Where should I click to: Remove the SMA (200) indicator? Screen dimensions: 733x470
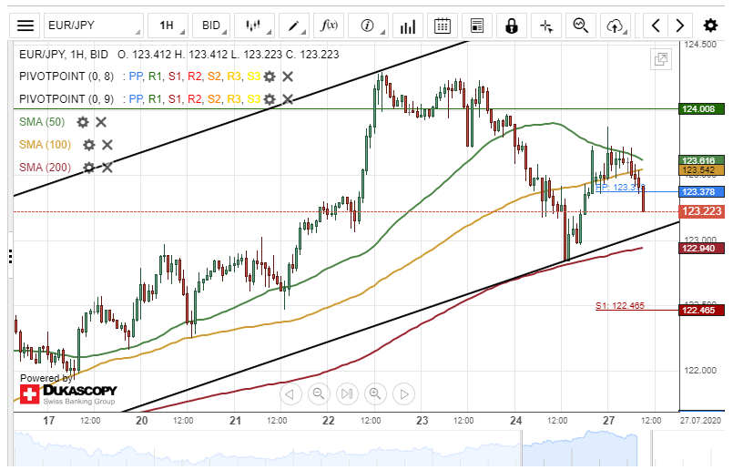point(107,168)
